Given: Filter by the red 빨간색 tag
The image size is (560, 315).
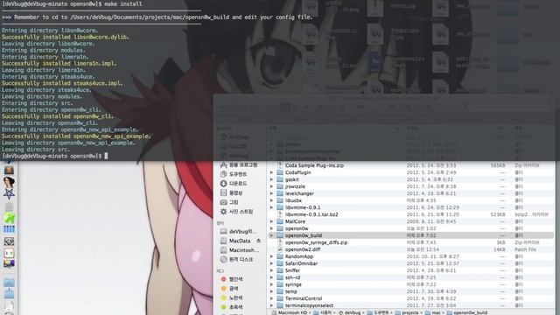Looking at the screenshot, I should tap(231, 279).
